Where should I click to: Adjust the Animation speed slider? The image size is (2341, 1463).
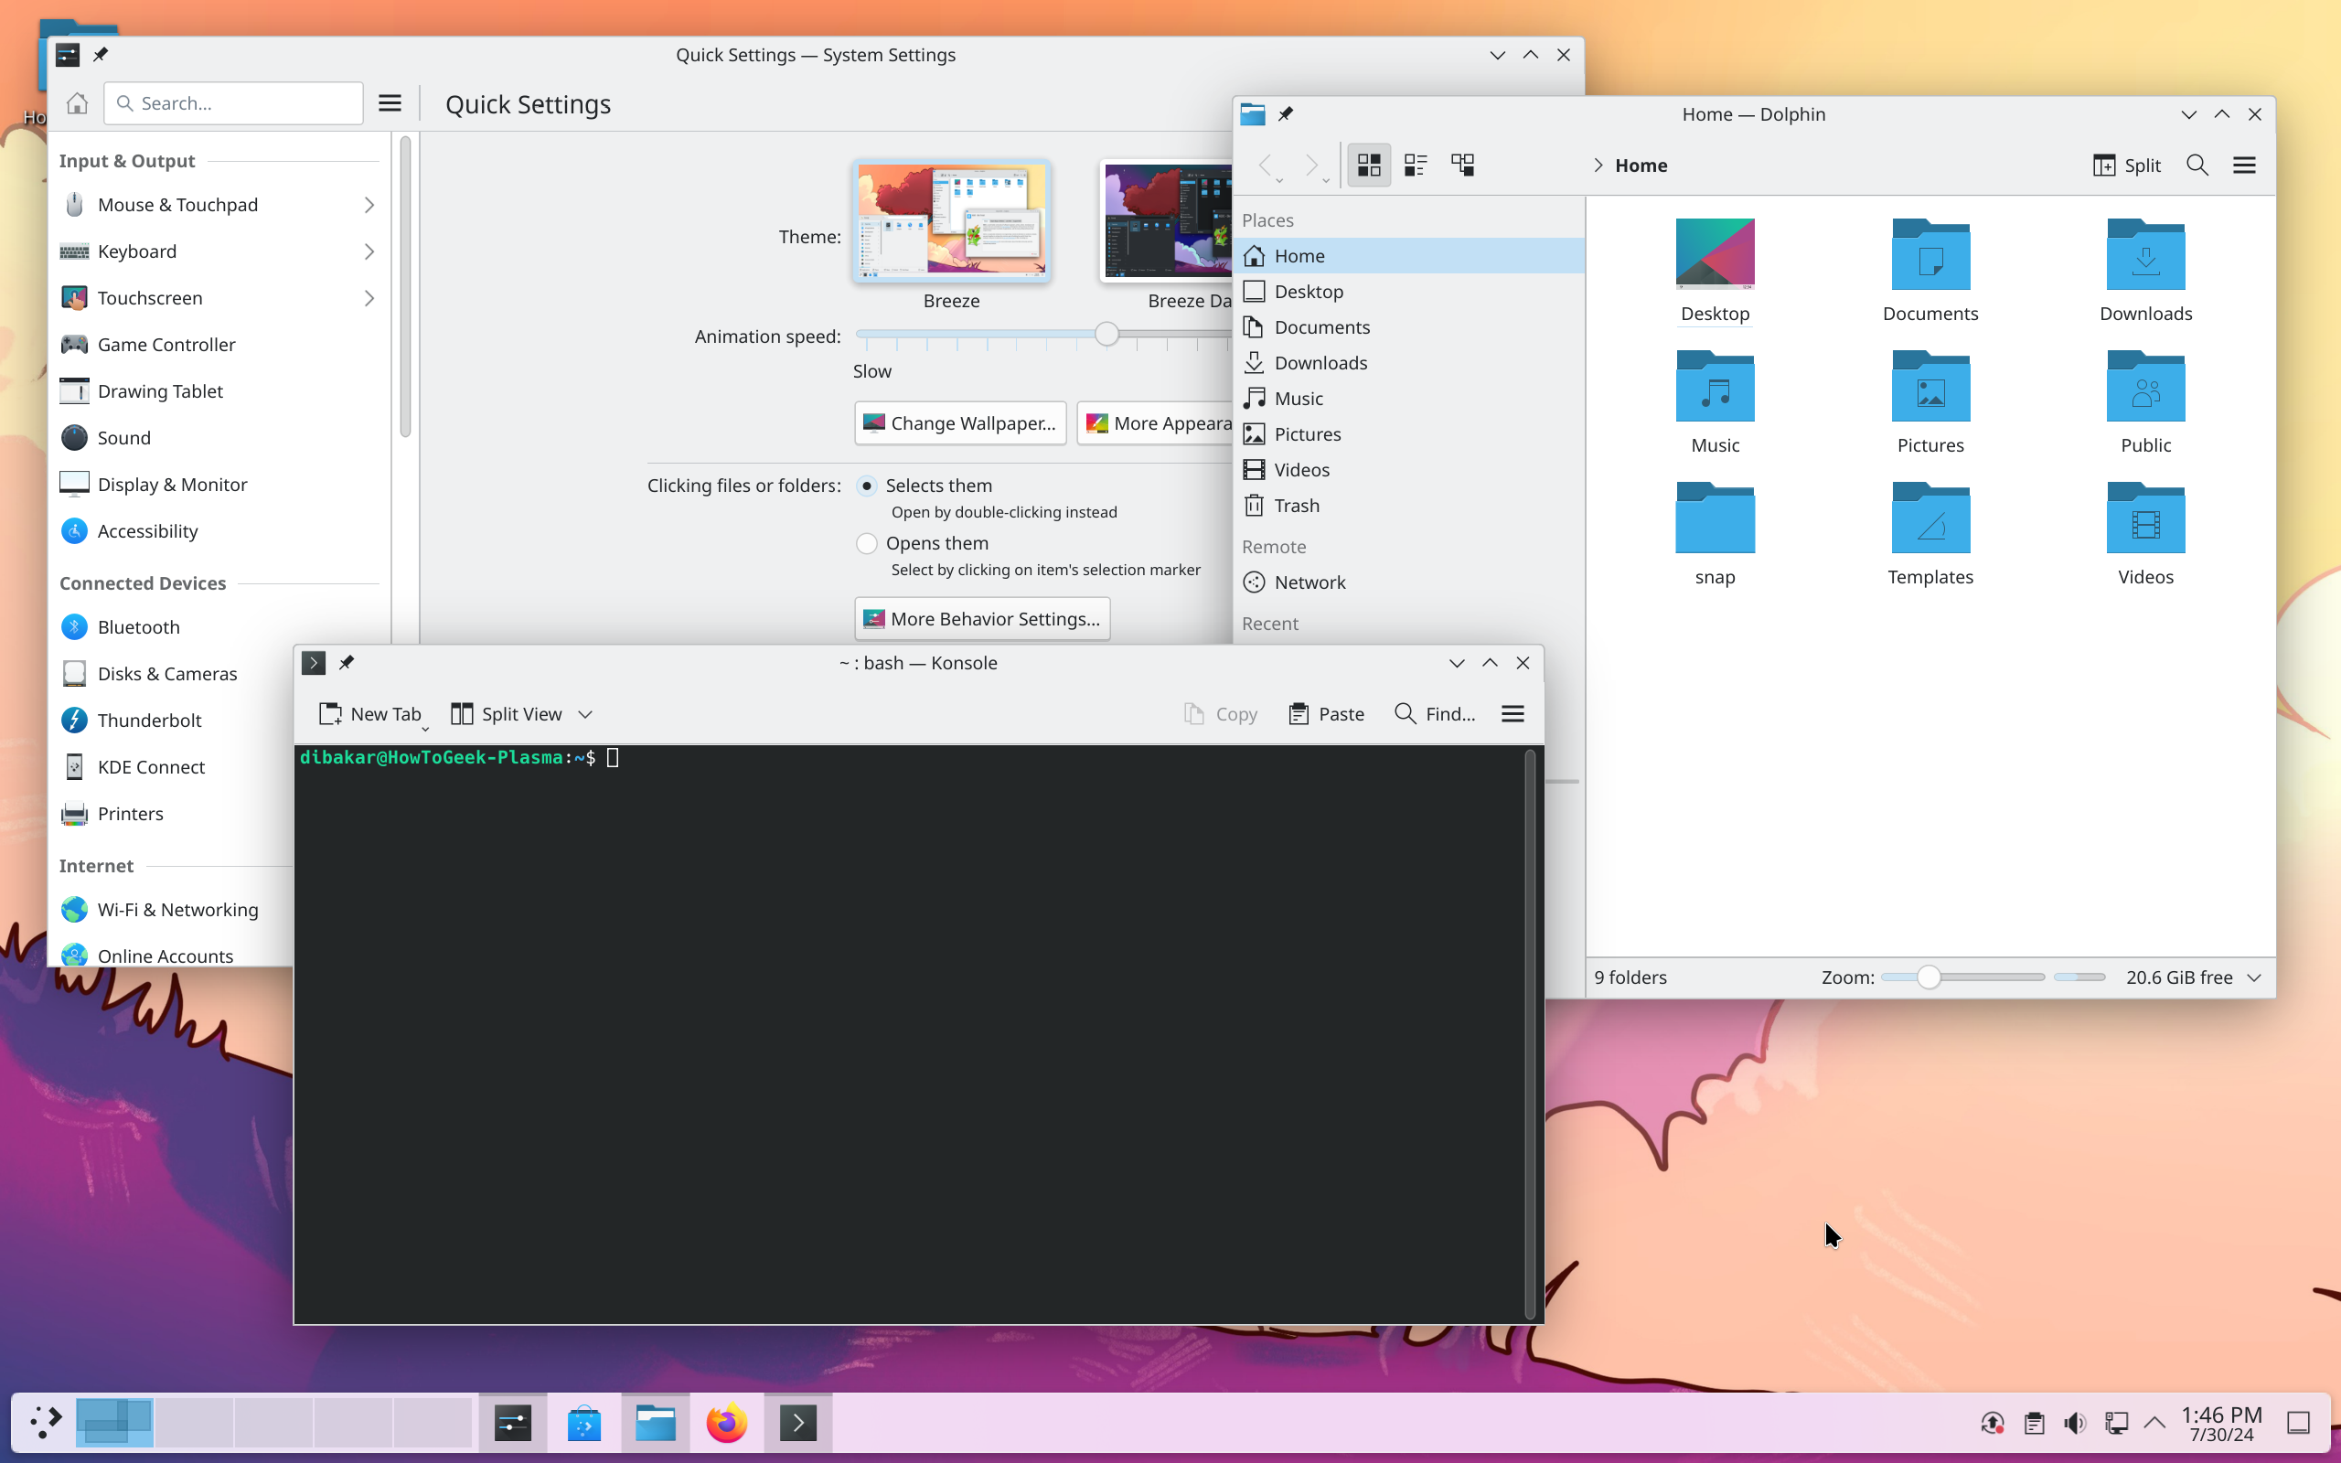point(1108,334)
